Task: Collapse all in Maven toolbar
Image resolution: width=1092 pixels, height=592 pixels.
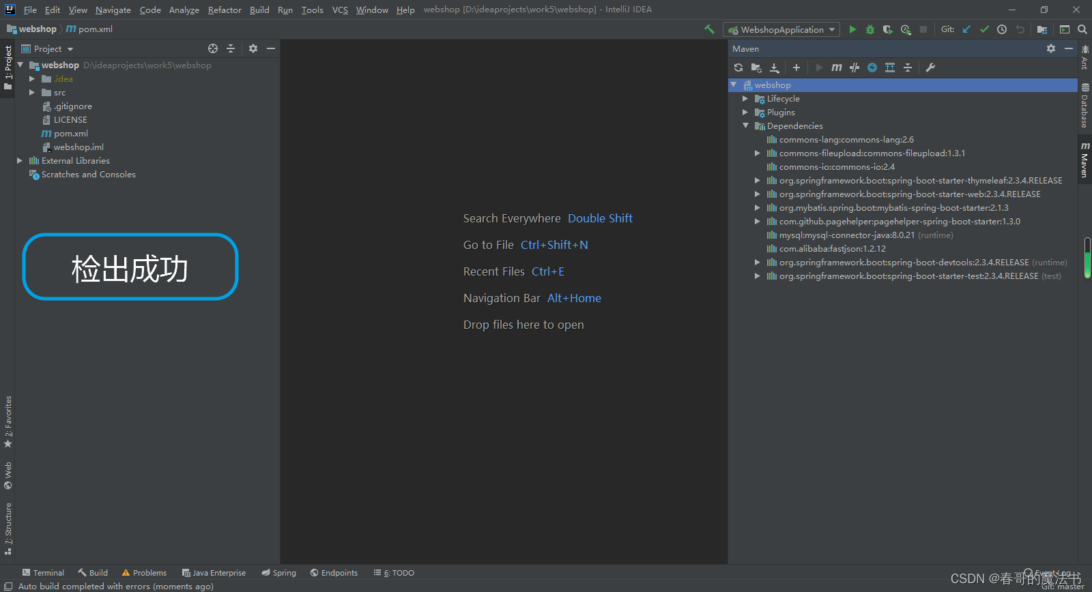Action: [908, 68]
